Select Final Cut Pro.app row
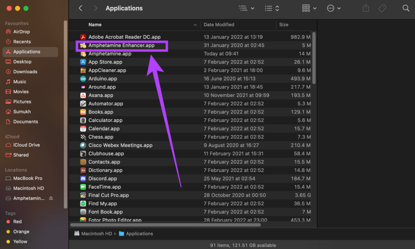This screenshot has width=415, height=249. coord(190,195)
